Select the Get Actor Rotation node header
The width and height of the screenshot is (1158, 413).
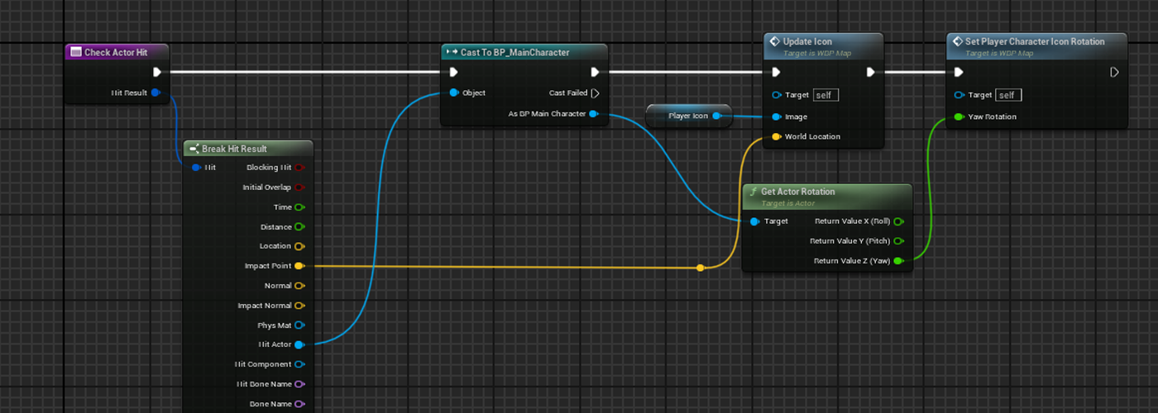pos(797,192)
